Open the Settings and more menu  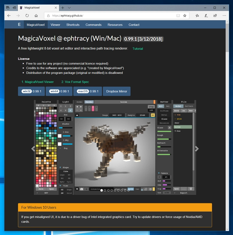(224, 16)
